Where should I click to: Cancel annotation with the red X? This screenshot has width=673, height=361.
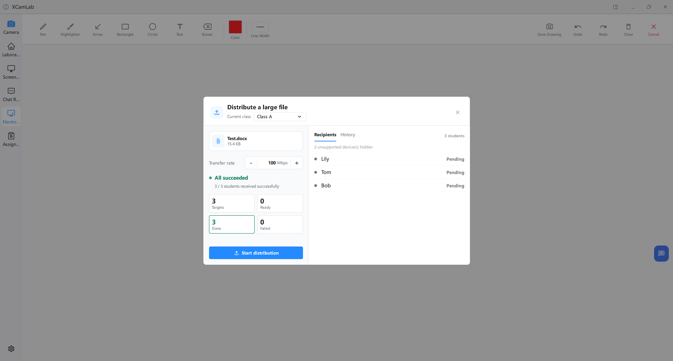(x=653, y=29)
